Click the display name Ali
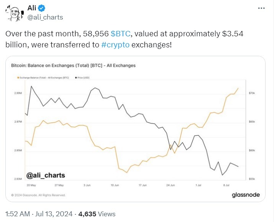This screenshot has width=274, height=222. [34, 8]
